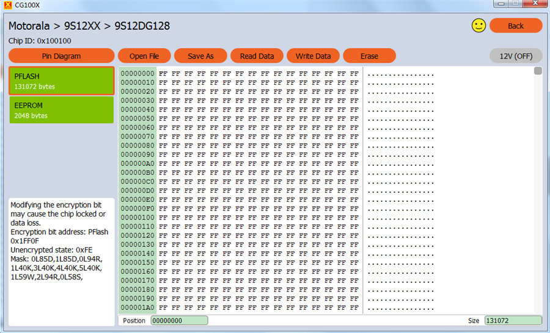Click the CG100X app icon in title bar

[x=8, y=5]
